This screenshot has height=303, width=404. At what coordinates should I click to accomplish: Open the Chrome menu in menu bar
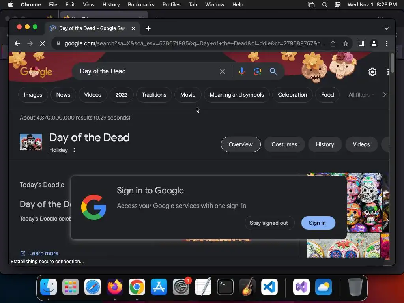pyautogui.click(x=31, y=5)
